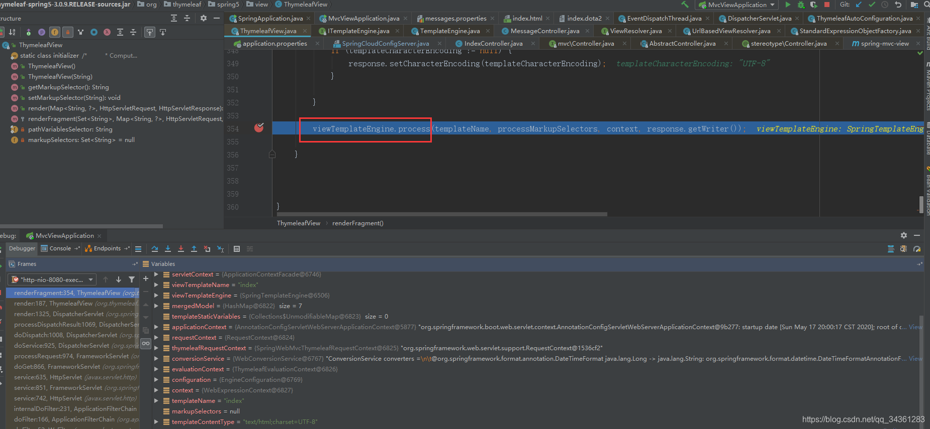930x429 pixels.
Task: Select getMarkupSelector(): String in Structure
Action: (x=68, y=87)
